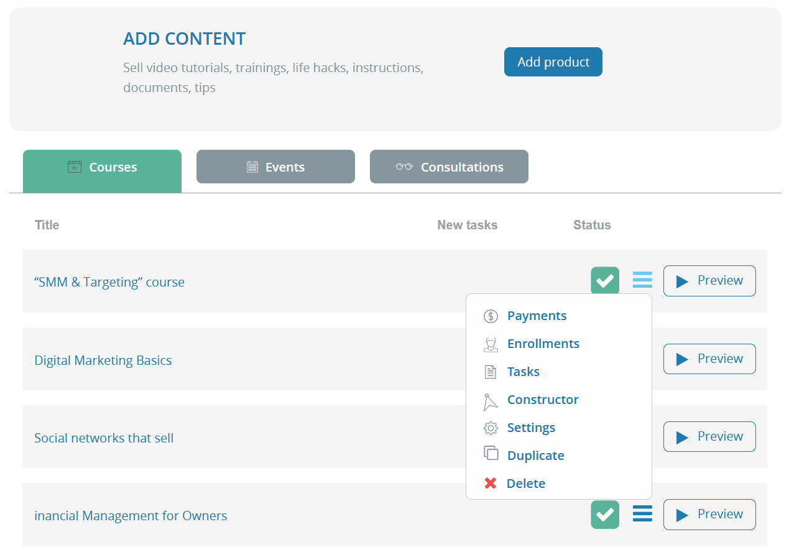
Task: Switch to the Events tab
Action: (x=275, y=167)
